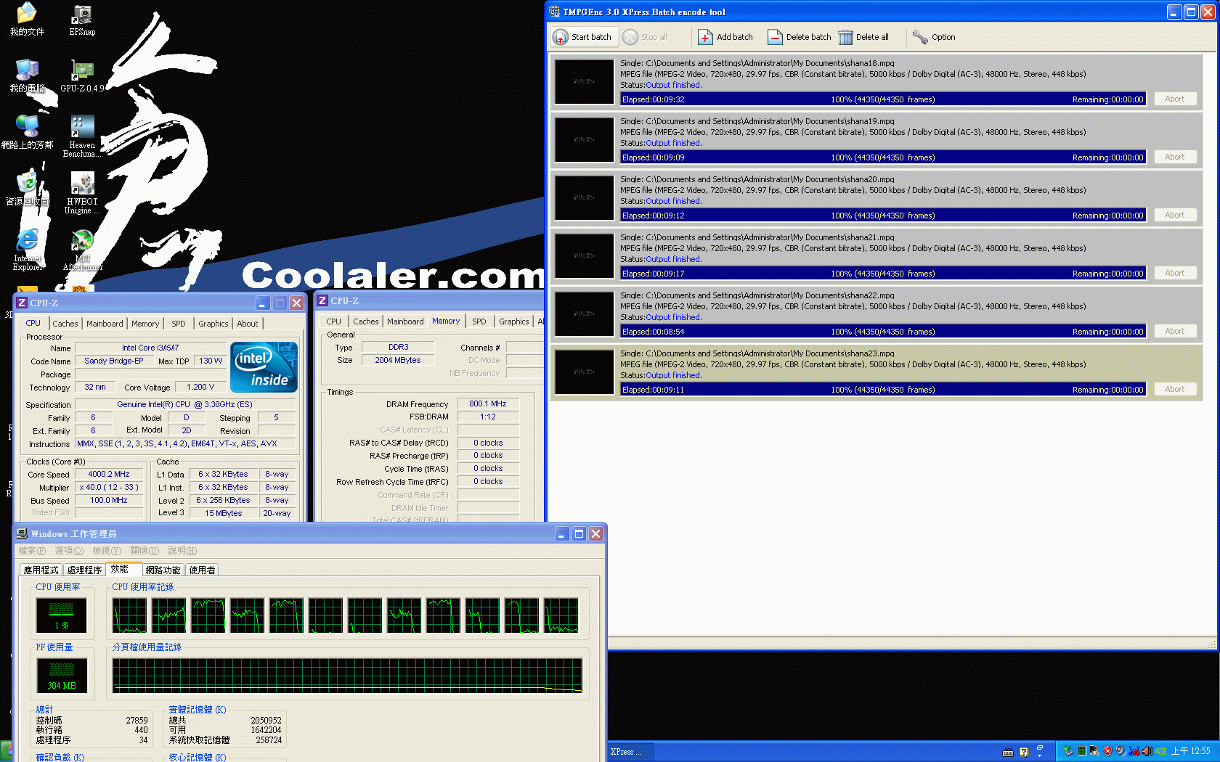Open HWBOT Unigine desktop shortcut

tap(82, 193)
